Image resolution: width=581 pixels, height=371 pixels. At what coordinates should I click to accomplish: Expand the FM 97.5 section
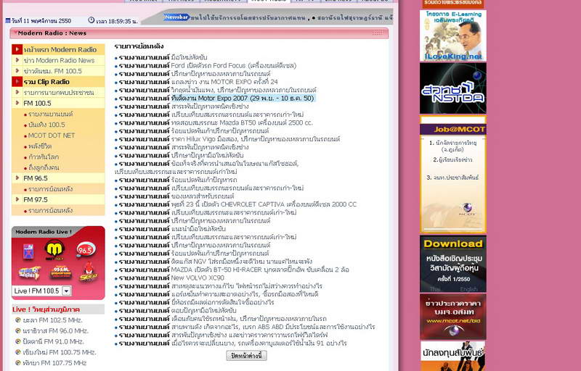tap(36, 199)
